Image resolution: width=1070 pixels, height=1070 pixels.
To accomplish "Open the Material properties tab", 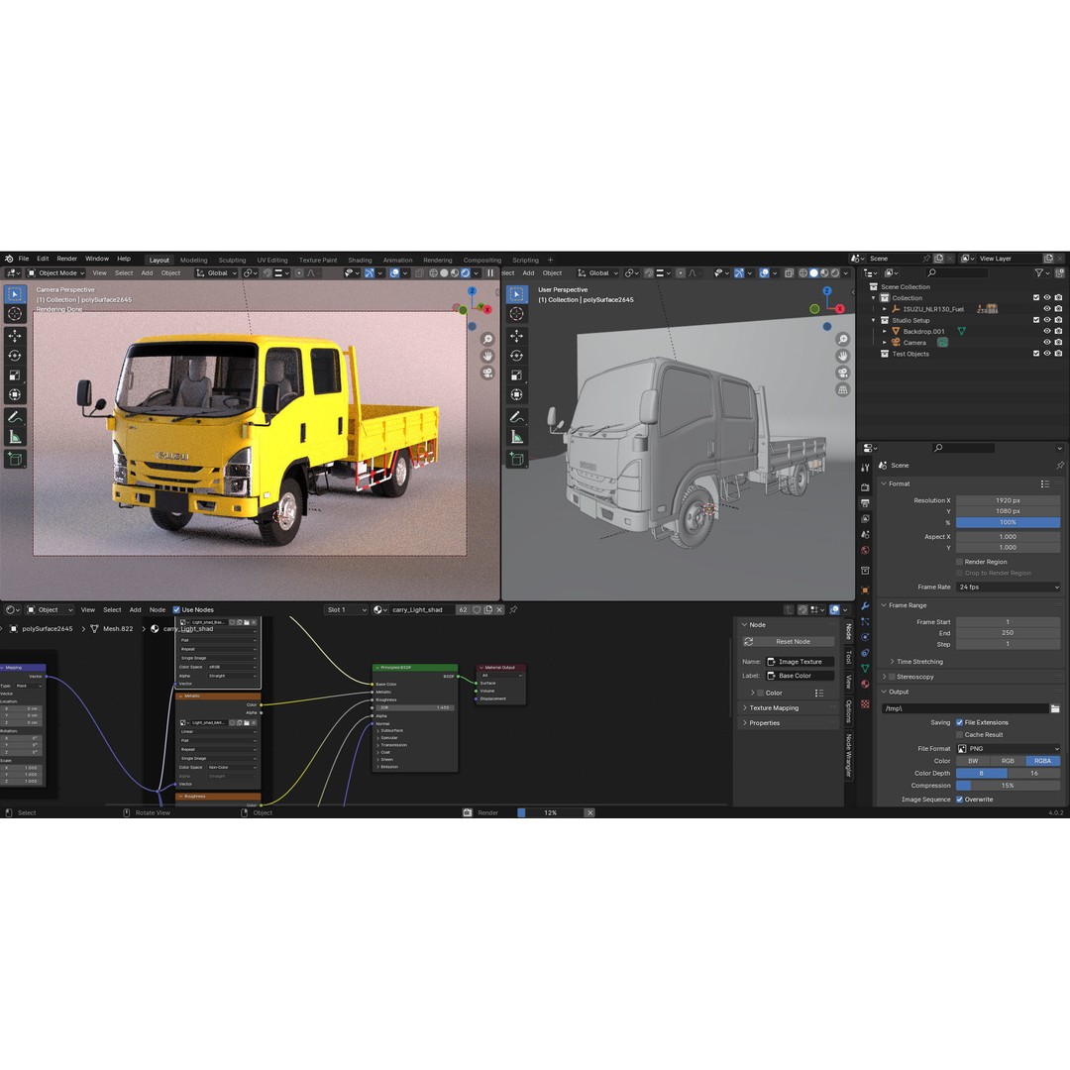I will pyautogui.click(x=865, y=685).
